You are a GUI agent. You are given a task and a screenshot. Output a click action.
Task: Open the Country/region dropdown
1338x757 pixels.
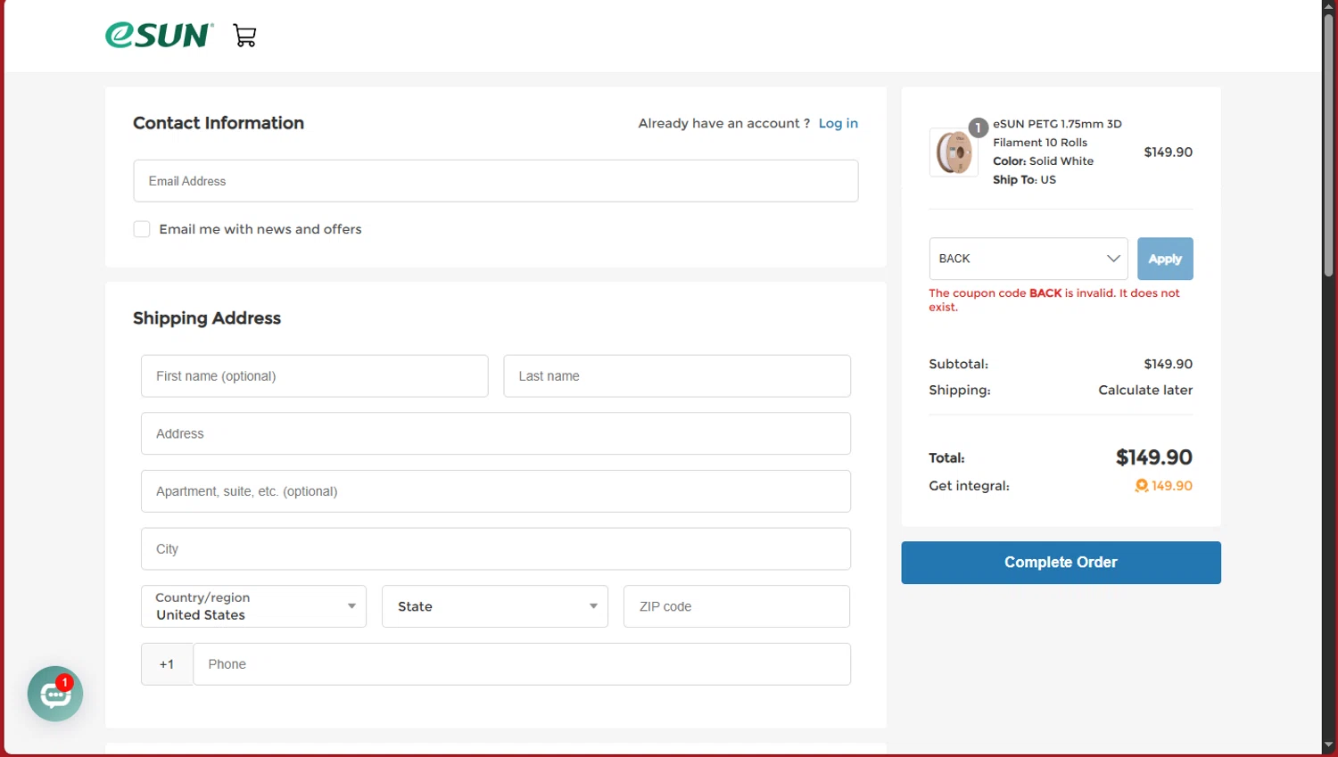pos(253,606)
